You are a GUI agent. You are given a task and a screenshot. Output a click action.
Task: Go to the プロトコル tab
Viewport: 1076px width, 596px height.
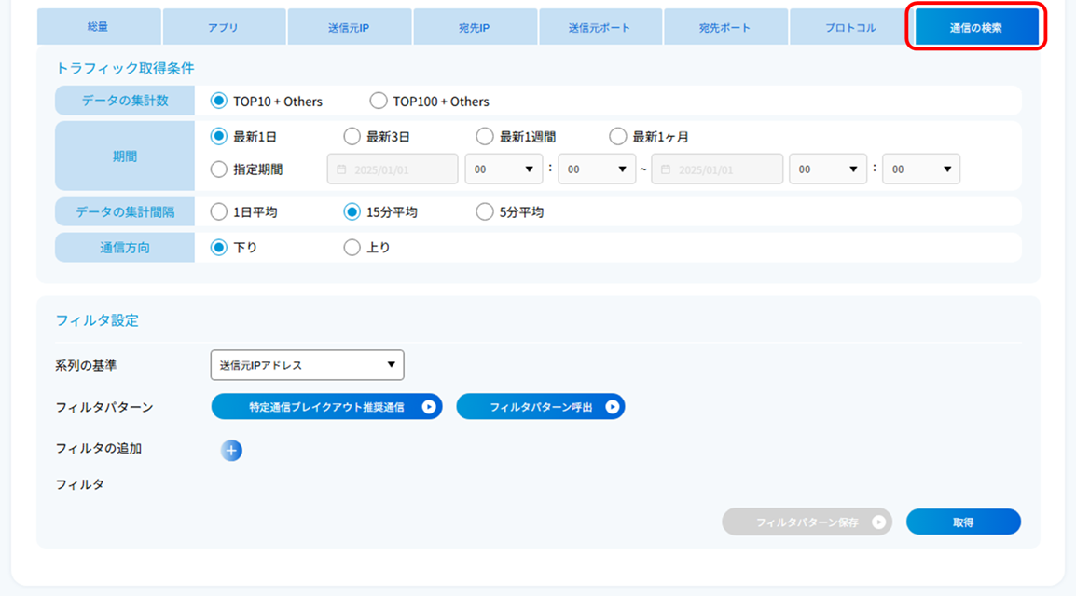click(850, 27)
